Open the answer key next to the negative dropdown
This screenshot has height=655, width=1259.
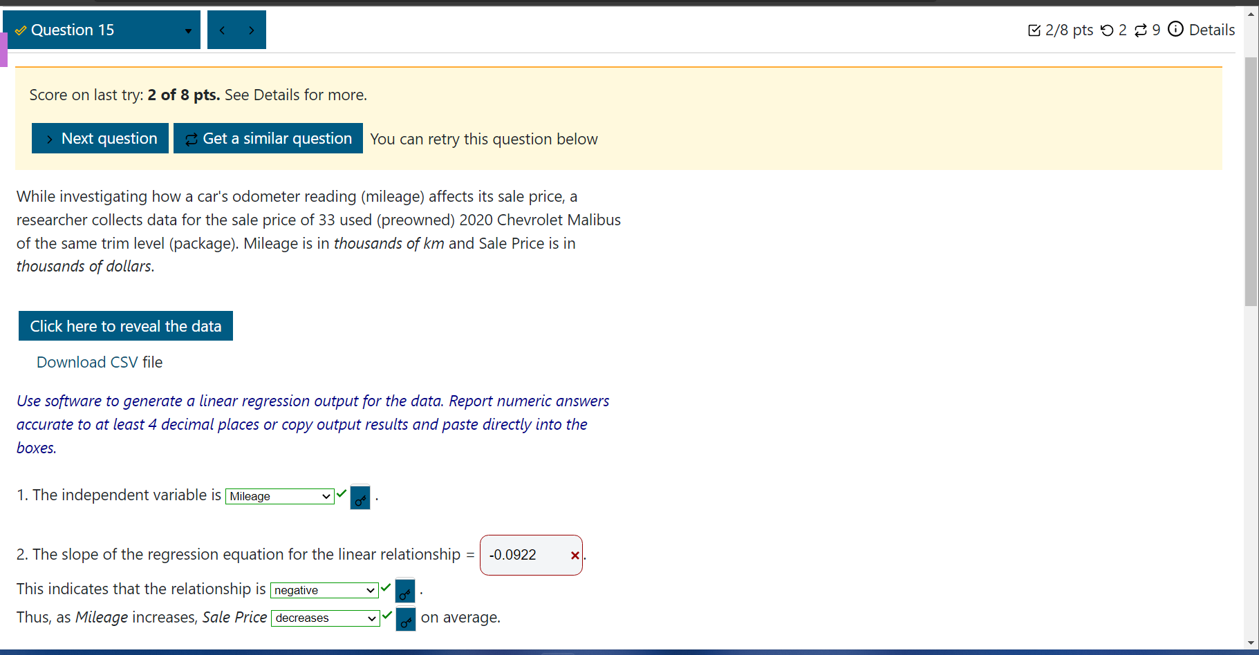pyautogui.click(x=404, y=591)
